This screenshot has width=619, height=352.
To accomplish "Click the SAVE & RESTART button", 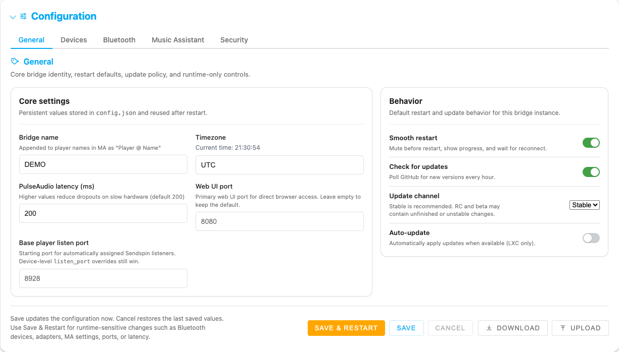I will pyautogui.click(x=346, y=328).
